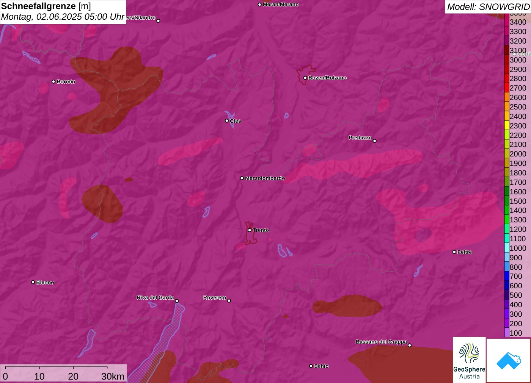Select the 2700 red legend swatch
This screenshot has width=531, height=383.
[507, 88]
